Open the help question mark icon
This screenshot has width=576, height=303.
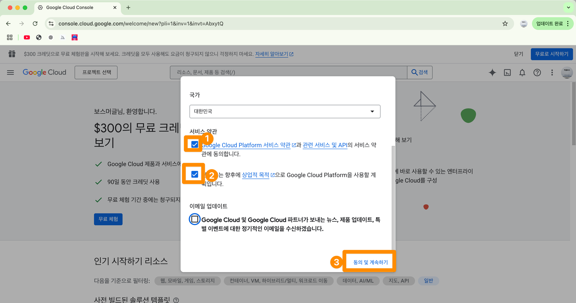(537, 73)
